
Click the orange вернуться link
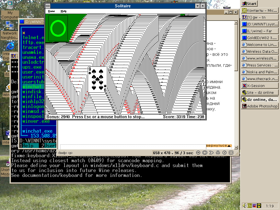tap(219, 145)
